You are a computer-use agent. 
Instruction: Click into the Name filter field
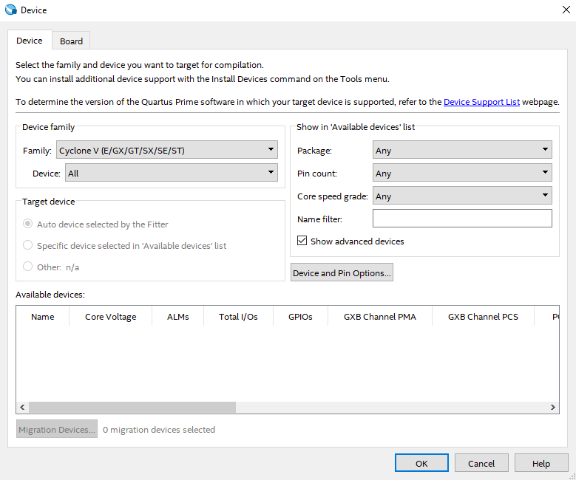462,219
